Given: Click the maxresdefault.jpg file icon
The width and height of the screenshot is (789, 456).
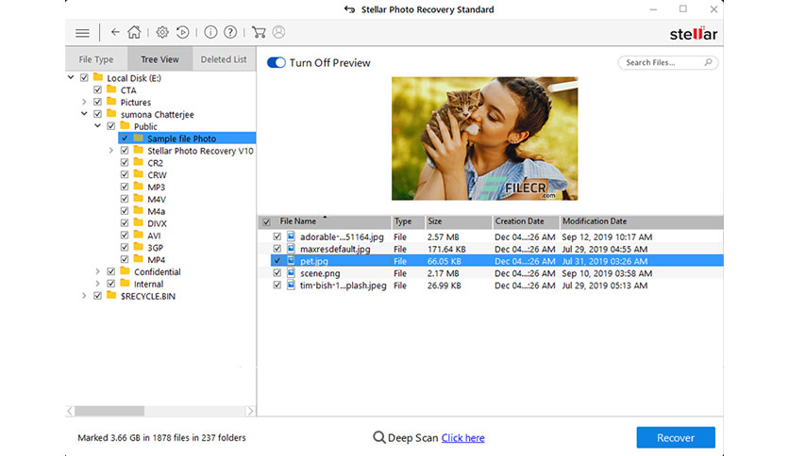Looking at the screenshot, I should click(x=291, y=249).
